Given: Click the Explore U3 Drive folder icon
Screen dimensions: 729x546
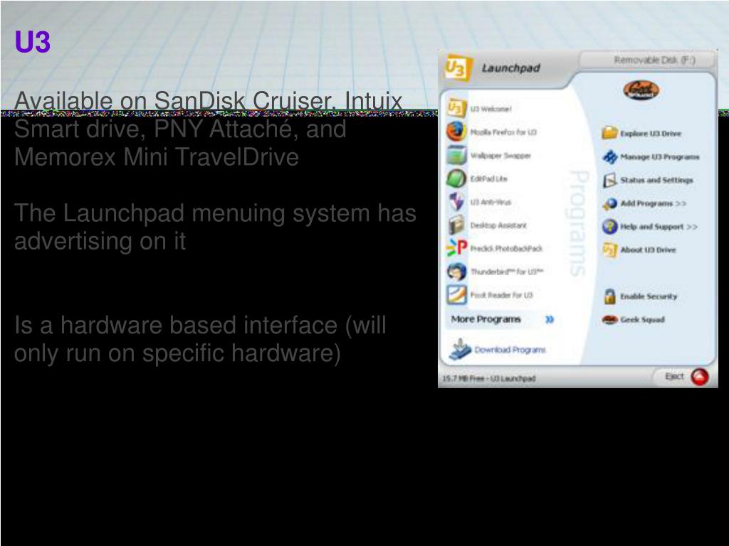Looking at the screenshot, I should coord(609,133).
